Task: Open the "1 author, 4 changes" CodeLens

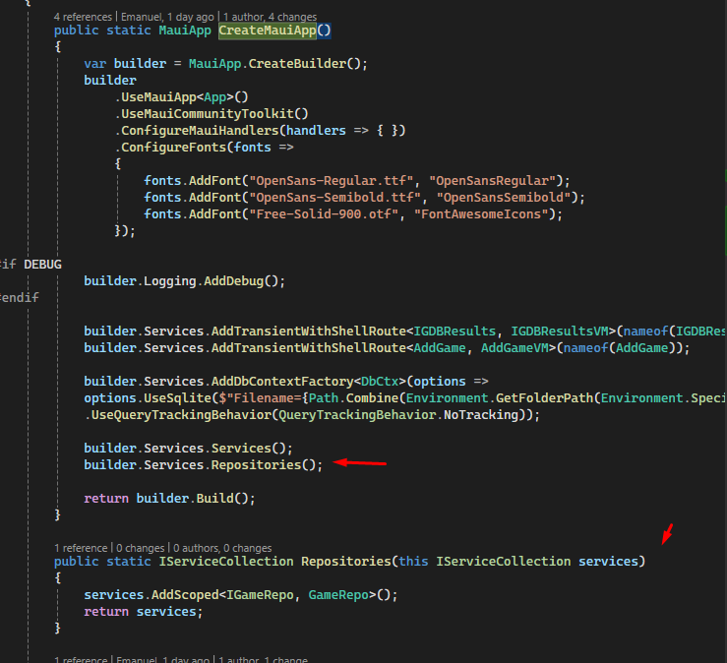Action: click(271, 17)
